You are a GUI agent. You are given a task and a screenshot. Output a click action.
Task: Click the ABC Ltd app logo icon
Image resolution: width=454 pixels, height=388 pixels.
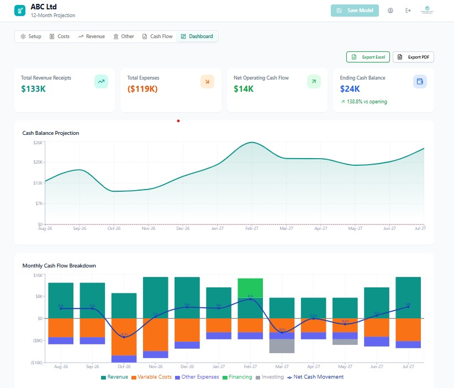(x=20, y=11)
